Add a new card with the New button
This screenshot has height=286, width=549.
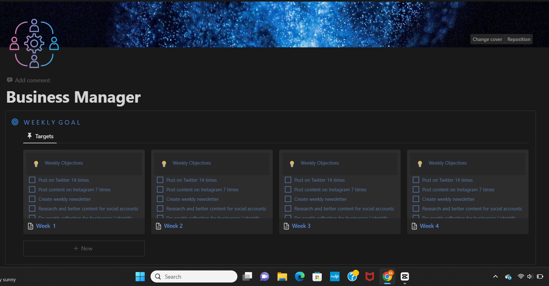tap(84, 249)
